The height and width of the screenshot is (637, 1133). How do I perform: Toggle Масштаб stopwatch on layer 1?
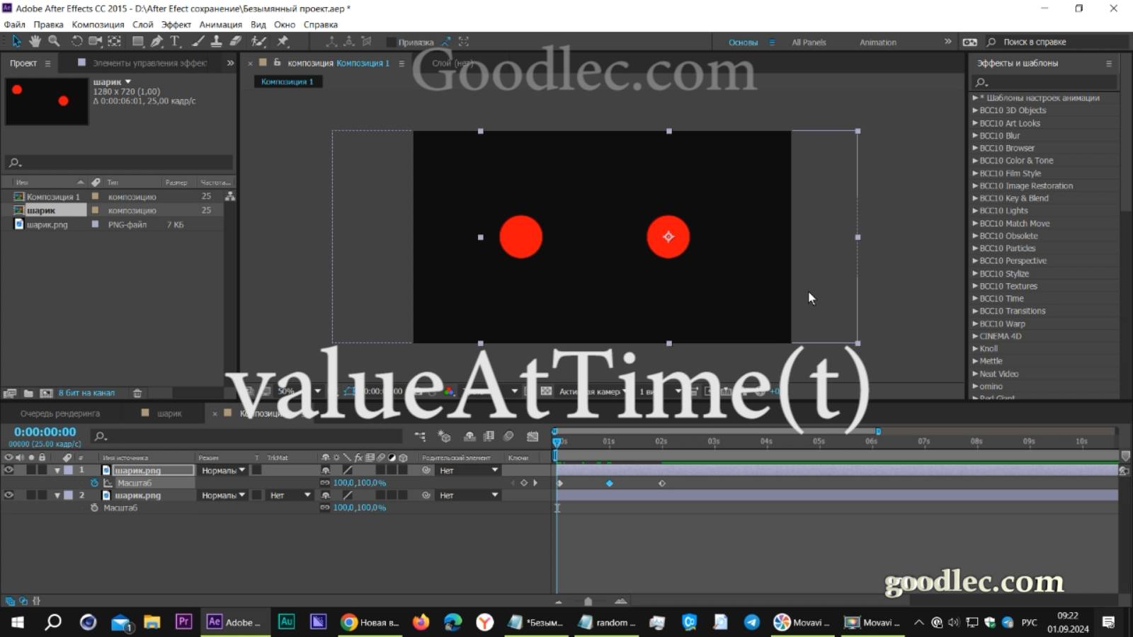94,483
